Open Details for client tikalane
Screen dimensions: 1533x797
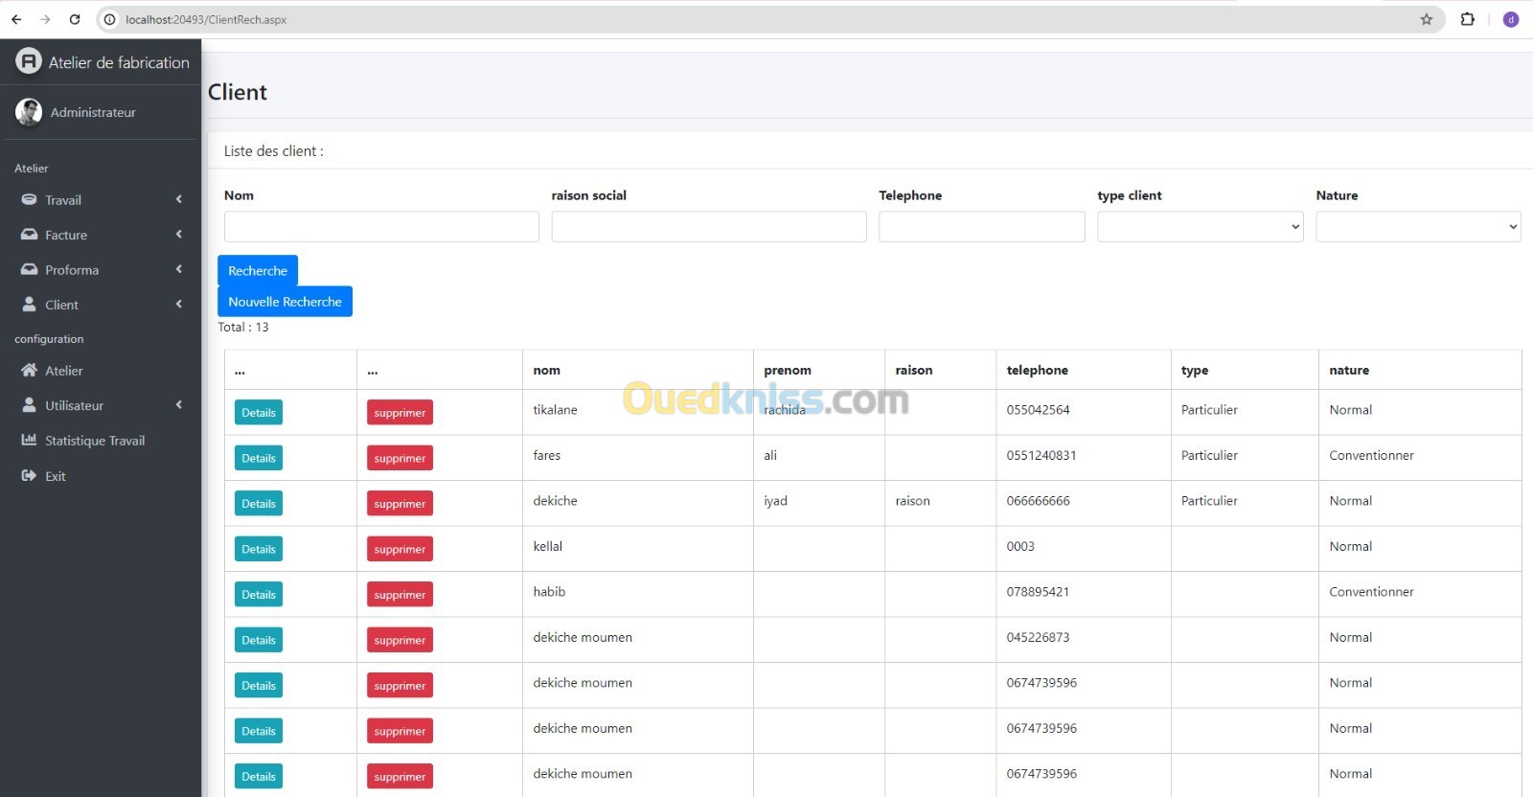pos(258,413)
